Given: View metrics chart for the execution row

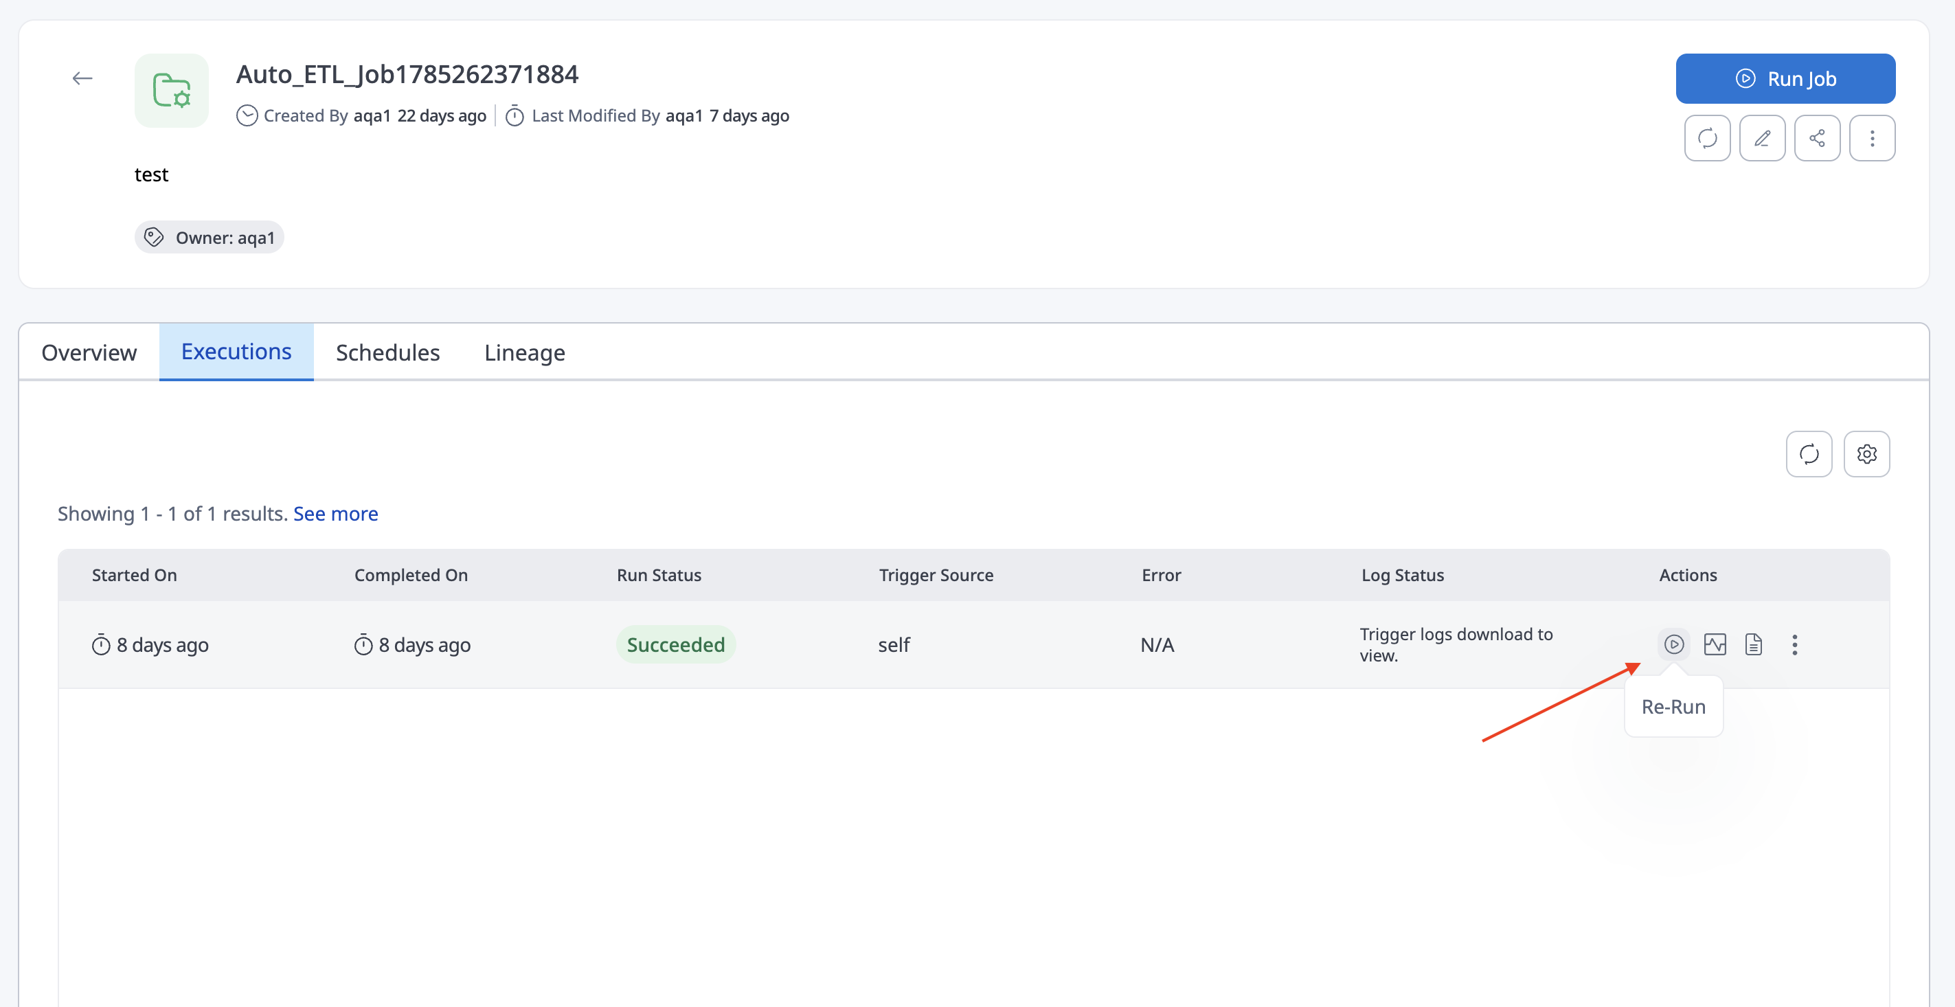Looking at the screenshot, I should pos(1715,644).
